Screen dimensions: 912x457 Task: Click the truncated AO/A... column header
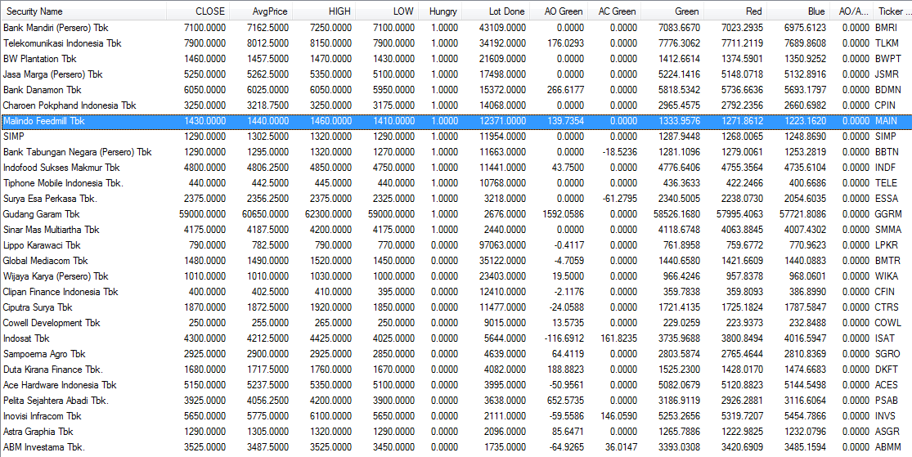point(851,11)
